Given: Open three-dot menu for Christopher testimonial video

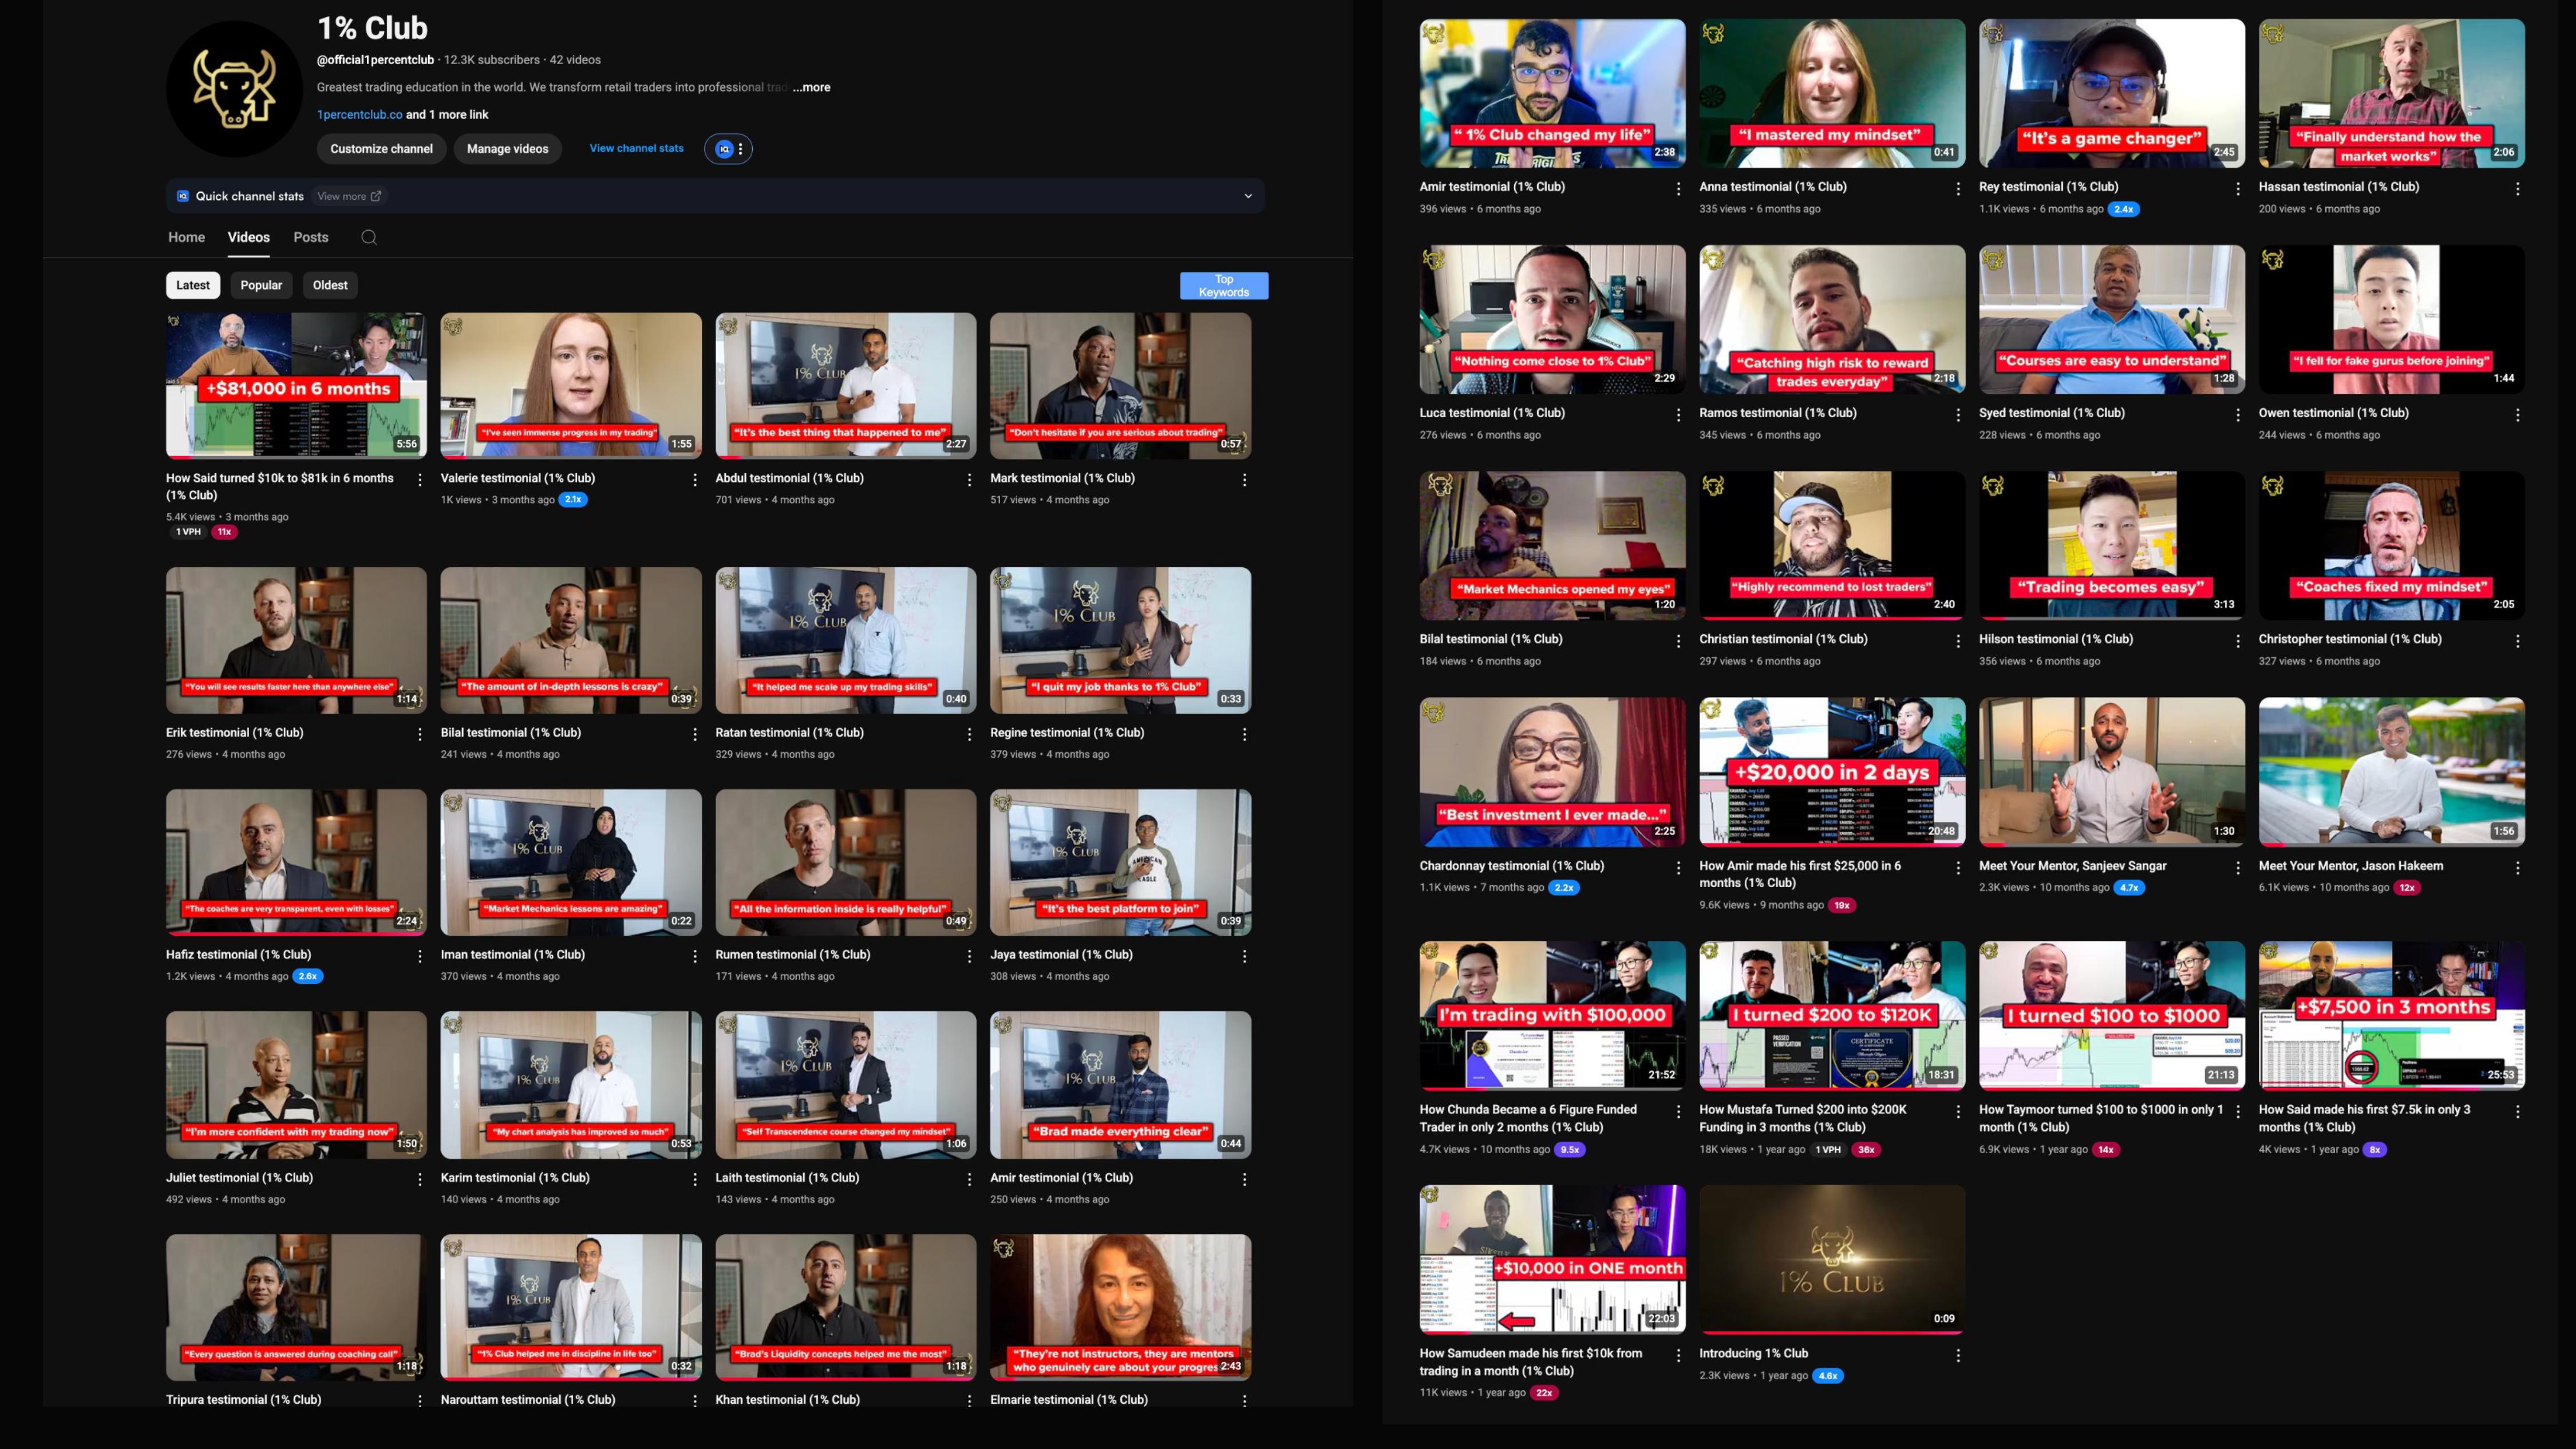Looking at the screenshot, I should [x=2518, y=640].
